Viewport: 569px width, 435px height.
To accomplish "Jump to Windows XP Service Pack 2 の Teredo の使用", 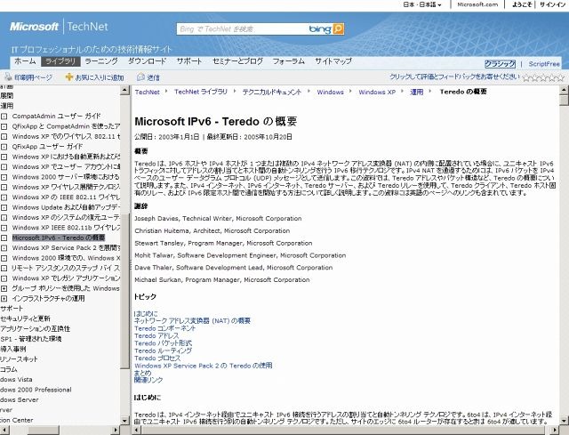I will [204, 366].
